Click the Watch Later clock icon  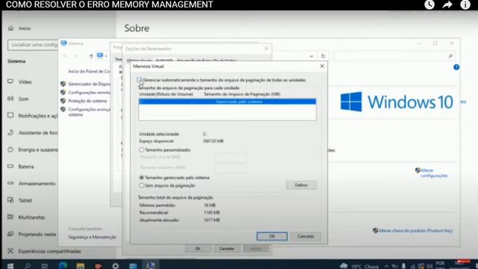tap(429, 4)
